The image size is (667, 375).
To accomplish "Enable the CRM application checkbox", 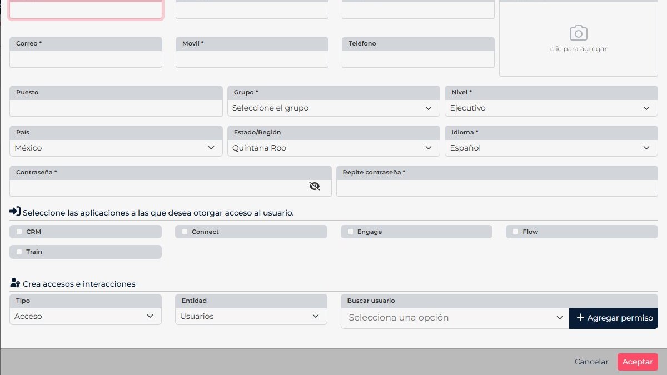I will point(19,232).
